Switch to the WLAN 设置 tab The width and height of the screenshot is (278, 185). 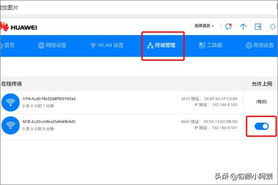[107, 46]
